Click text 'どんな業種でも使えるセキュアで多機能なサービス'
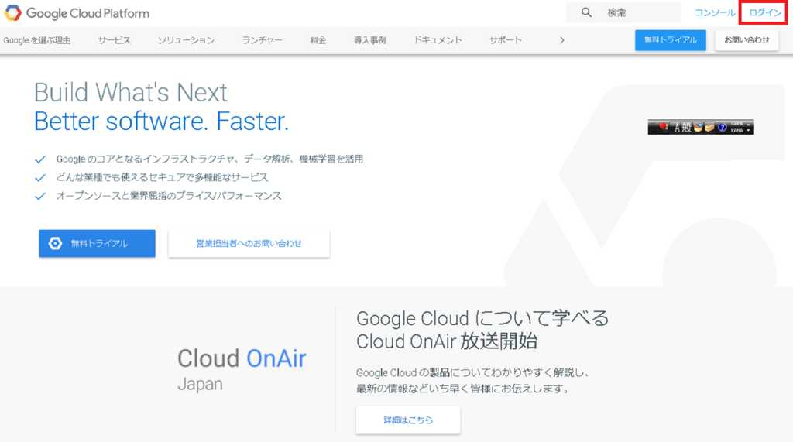The height and width of the screenshot is (442, 793). click(163, 177)
